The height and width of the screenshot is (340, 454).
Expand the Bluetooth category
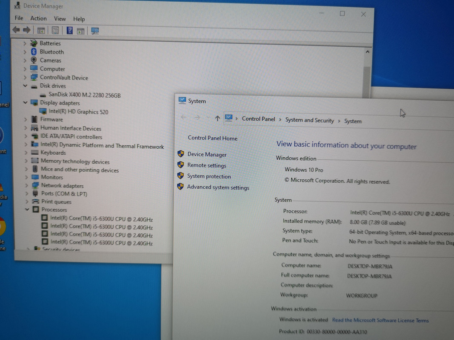(25, 52)
